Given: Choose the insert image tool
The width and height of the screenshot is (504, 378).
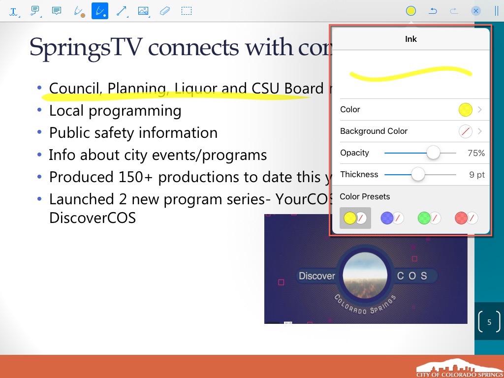Looking at the screenshot, I should click(x=143, y=11).
